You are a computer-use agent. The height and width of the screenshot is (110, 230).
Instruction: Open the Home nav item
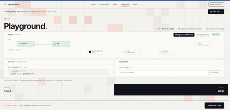click(93, 5)
